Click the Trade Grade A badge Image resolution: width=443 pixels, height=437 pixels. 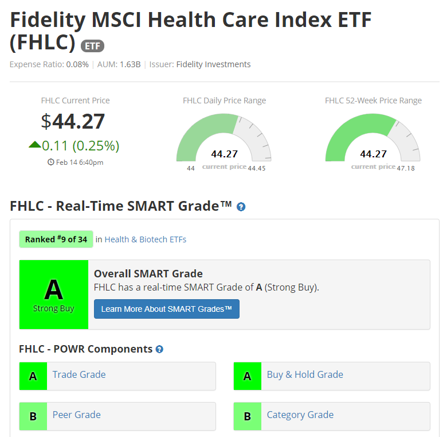[33, 376]
